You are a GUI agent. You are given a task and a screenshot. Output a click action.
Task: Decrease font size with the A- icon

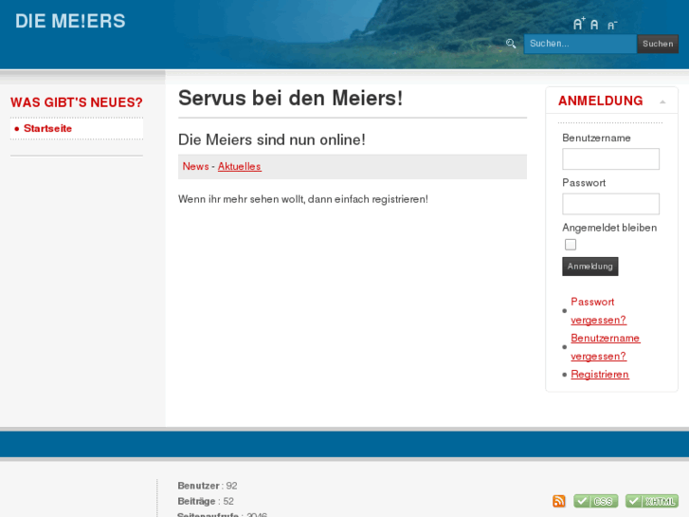612,26
